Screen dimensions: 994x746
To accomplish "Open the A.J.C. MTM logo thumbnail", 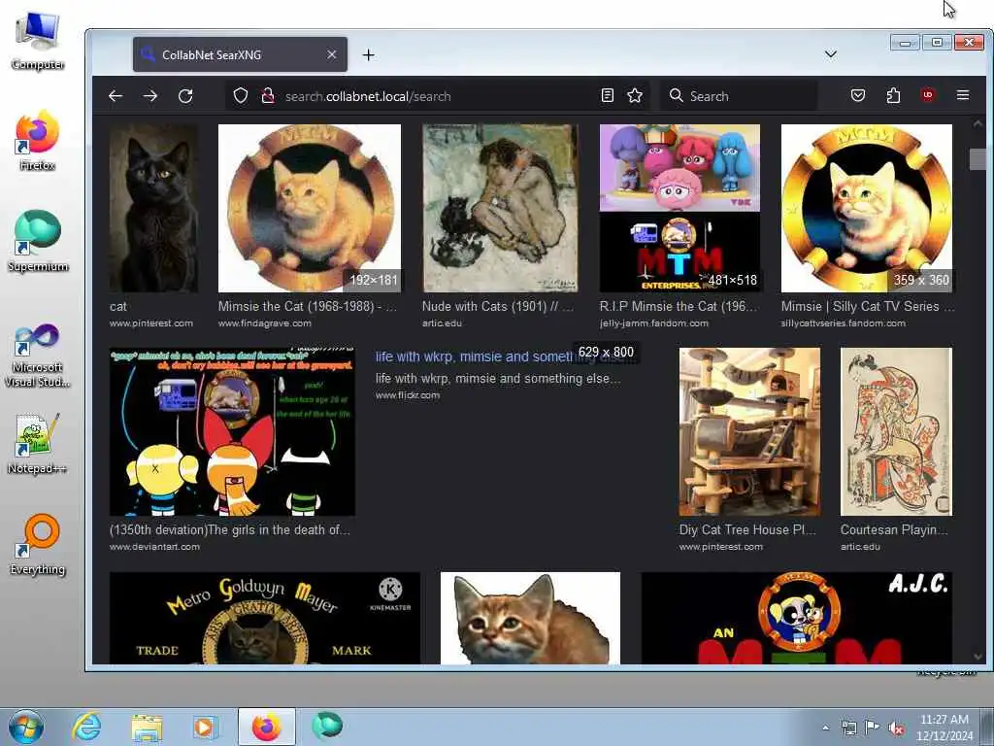I will coord(797,618).
